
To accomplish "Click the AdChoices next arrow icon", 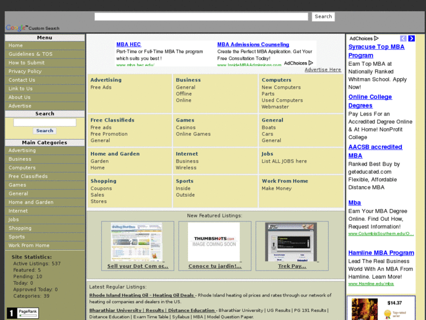I will pos(411,38).
